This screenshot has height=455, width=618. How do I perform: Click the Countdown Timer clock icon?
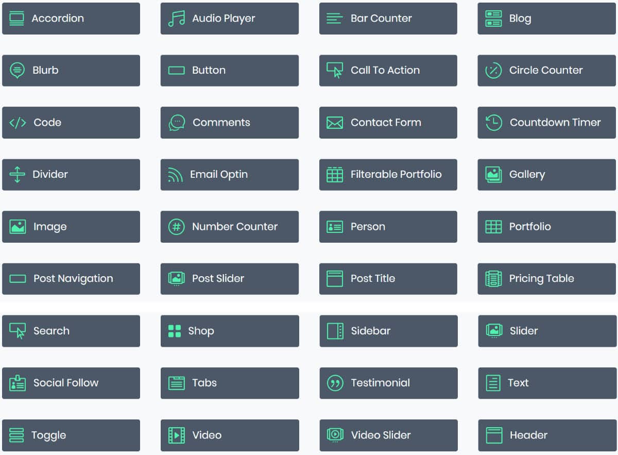493,123
